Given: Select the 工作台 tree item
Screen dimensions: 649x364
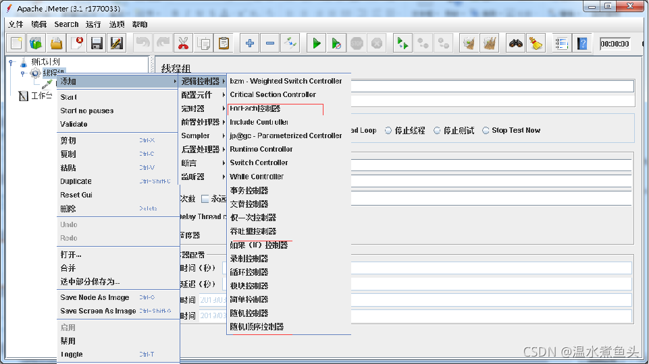Looking at the screenshot, I should pos(41,96).
